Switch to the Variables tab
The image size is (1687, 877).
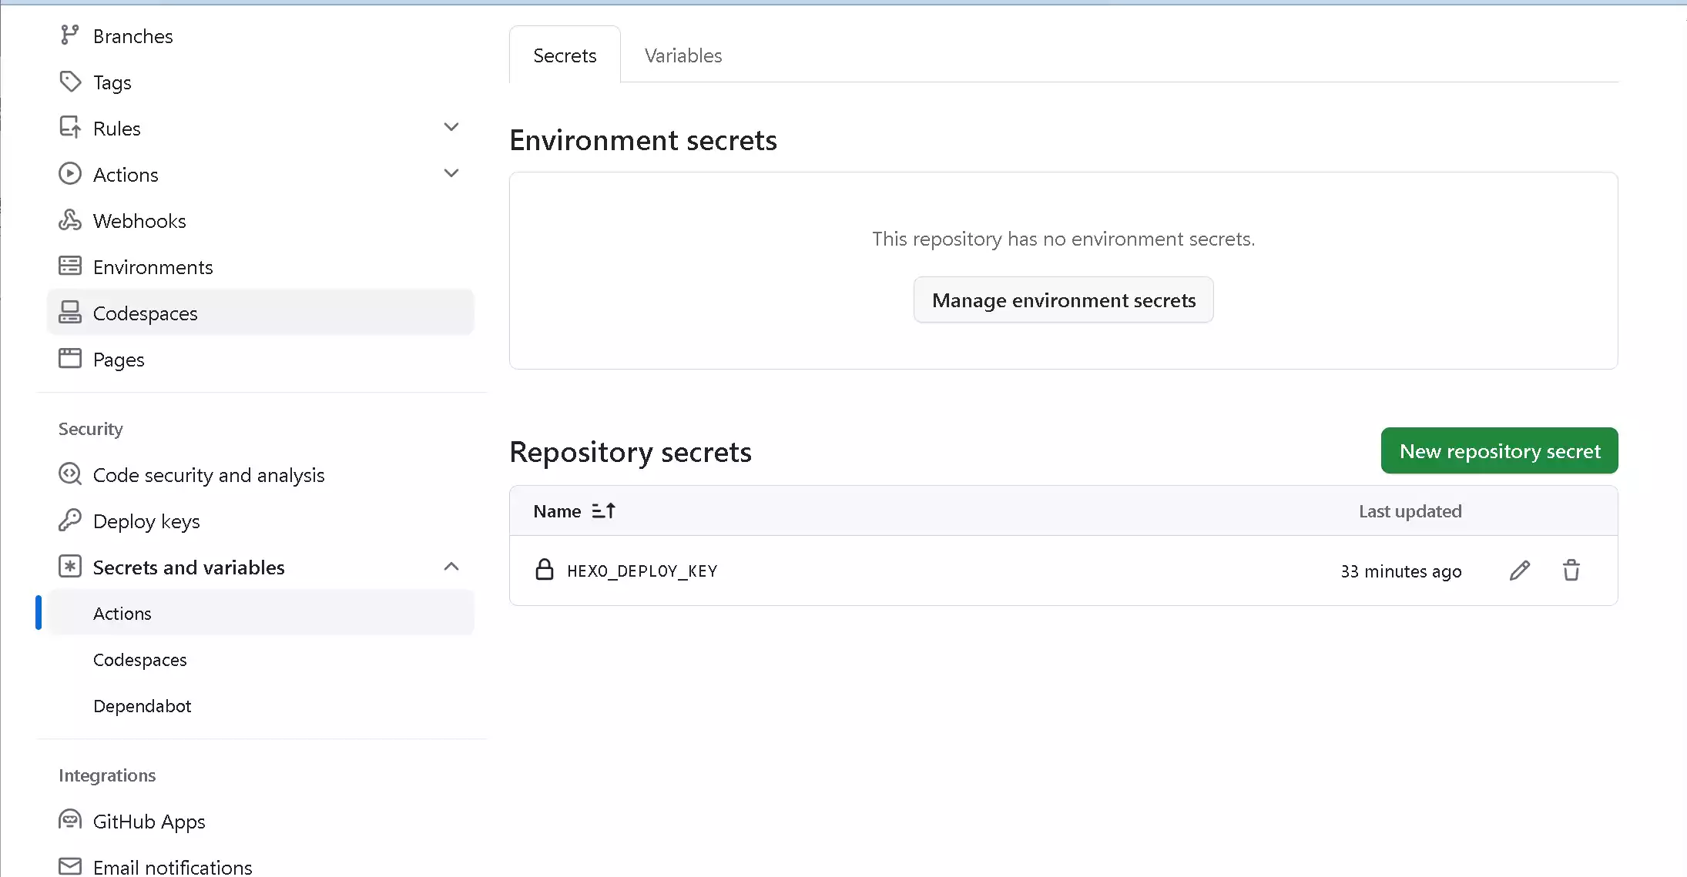tap(683, 55)
